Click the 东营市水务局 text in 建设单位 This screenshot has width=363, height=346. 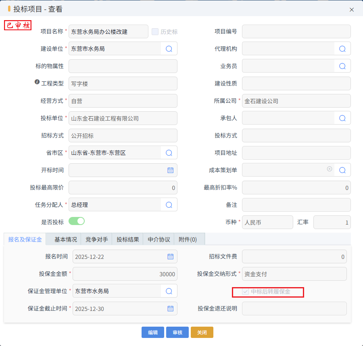pyautogui.click(x=88, y=49)
